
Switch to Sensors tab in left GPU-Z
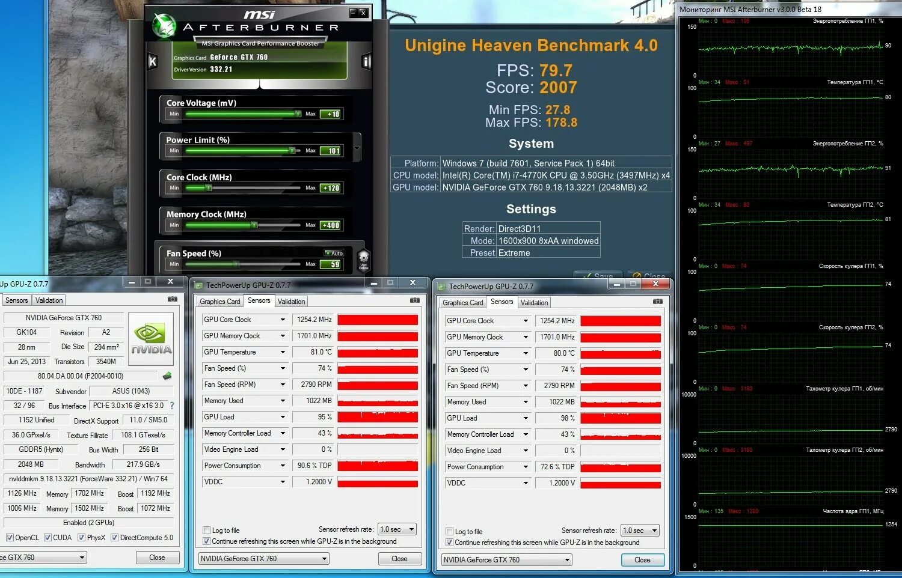coord(16,300)
